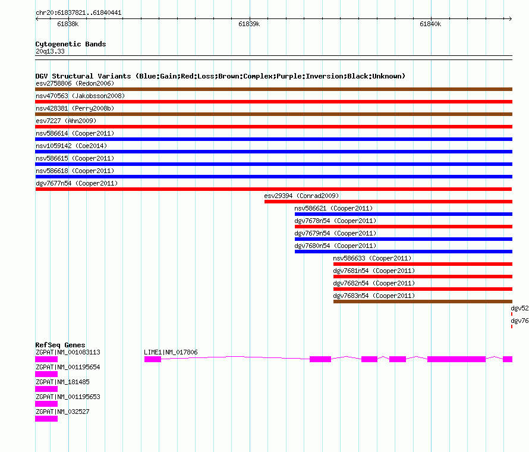Click the nsv428381 (Perry2008b) label

click(x=75, y=108)
